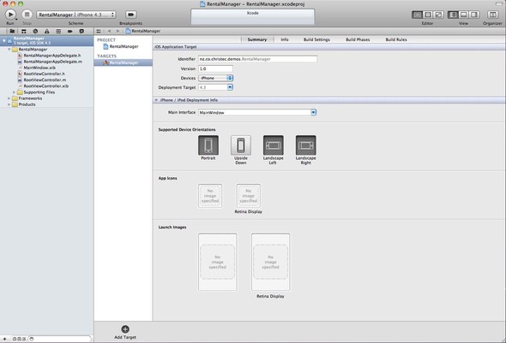This screenshot has height=343, width=506.
Task: Show the Debug navigator
Action: click(x=58, y=31)
